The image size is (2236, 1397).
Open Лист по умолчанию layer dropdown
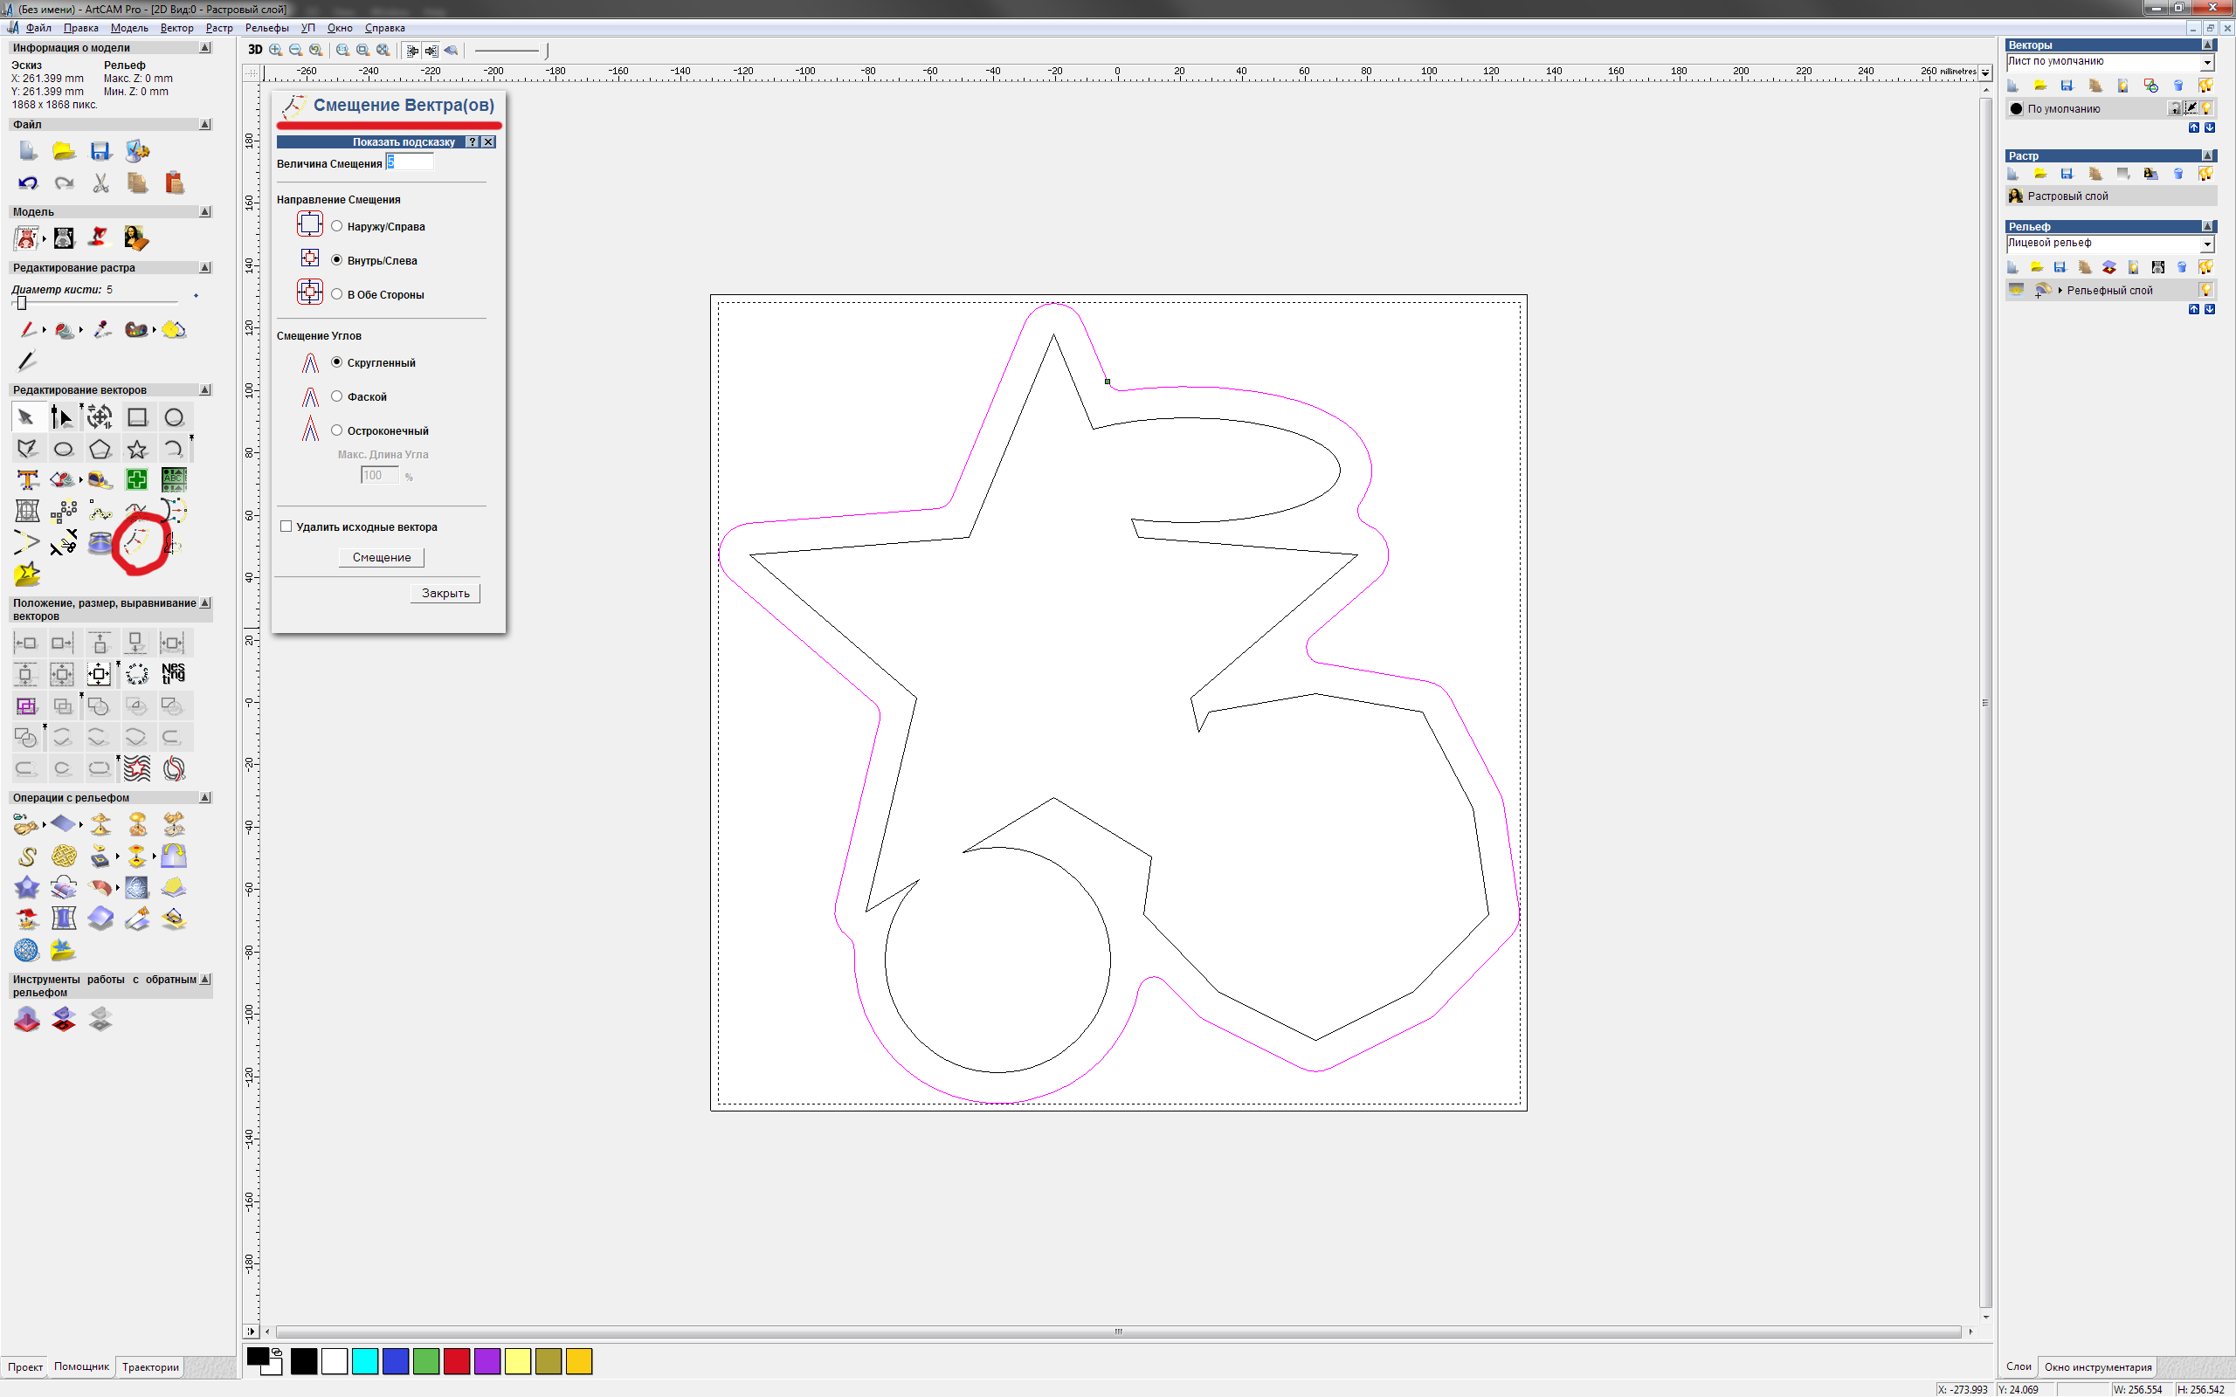point(2206,62)
